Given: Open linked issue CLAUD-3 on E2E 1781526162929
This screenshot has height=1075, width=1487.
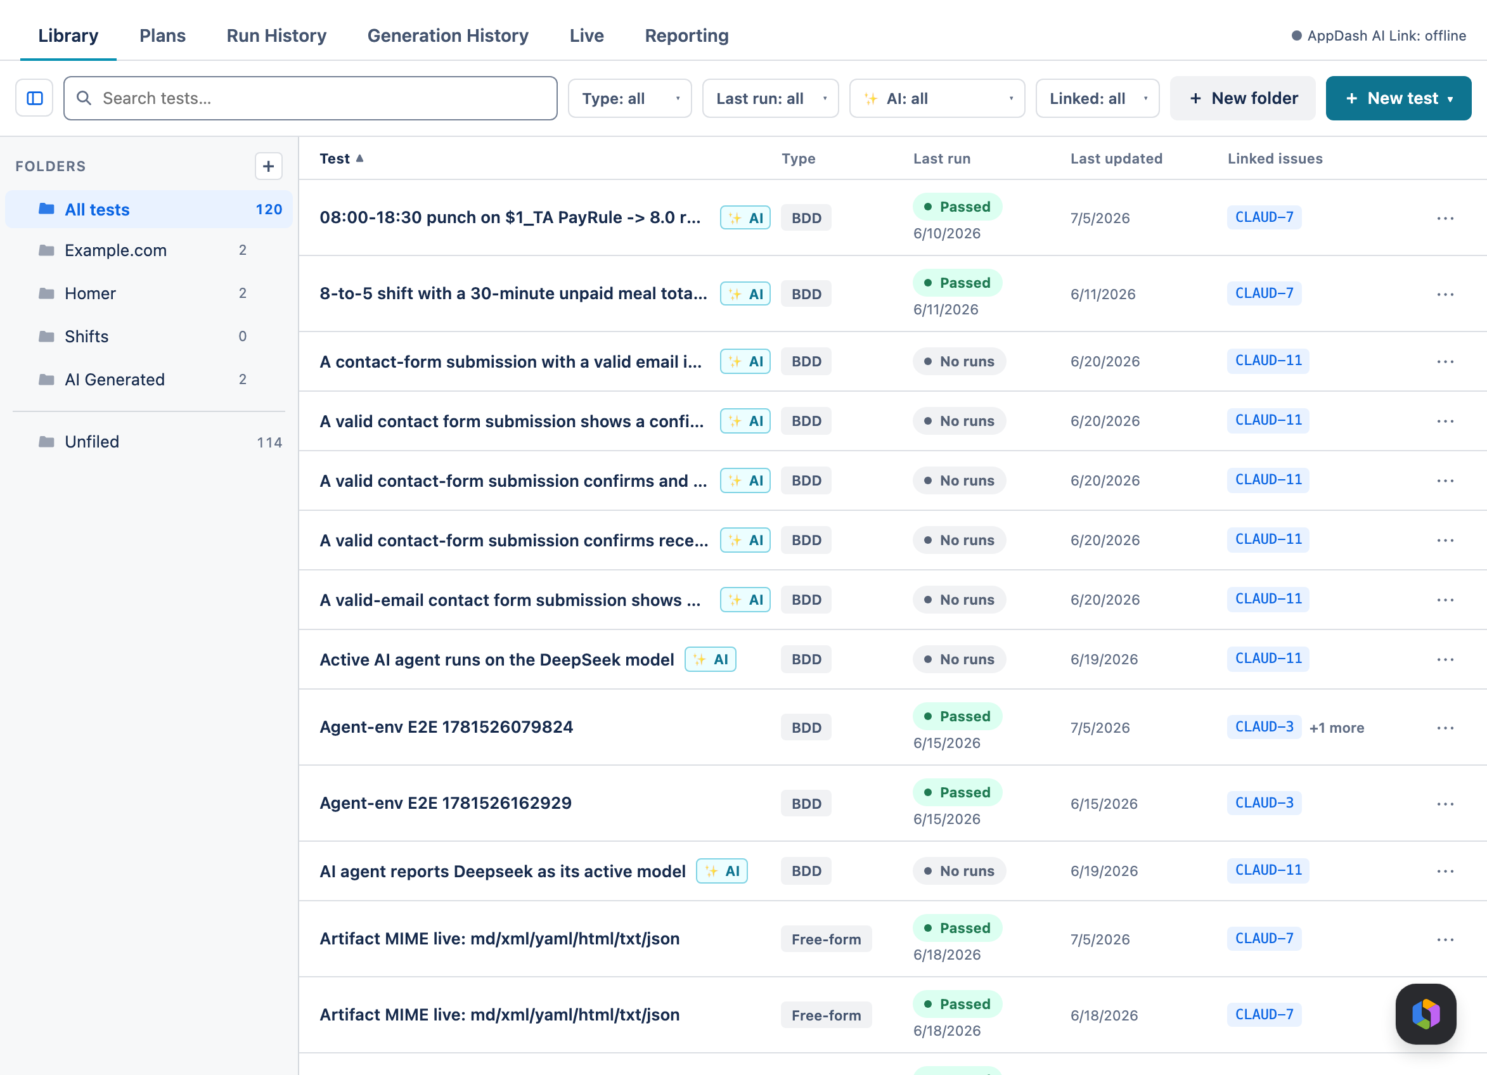Looking at the screenshot, I should click(1264, 803).
